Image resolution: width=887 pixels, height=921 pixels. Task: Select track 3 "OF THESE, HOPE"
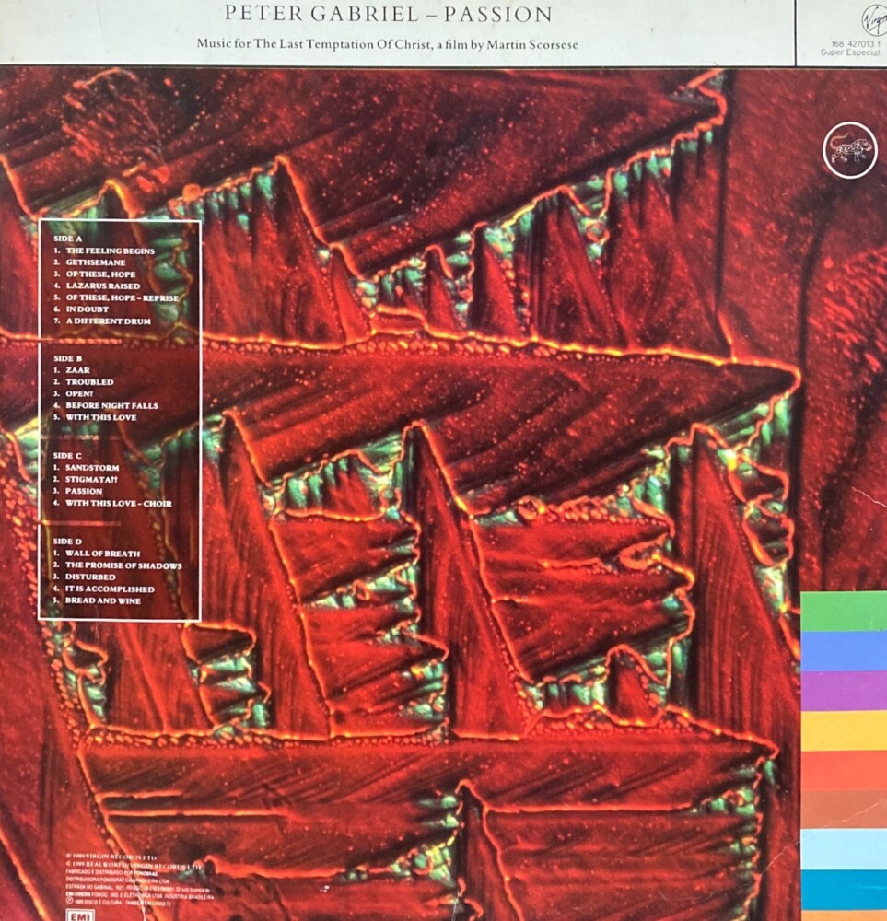click(100, 274)
